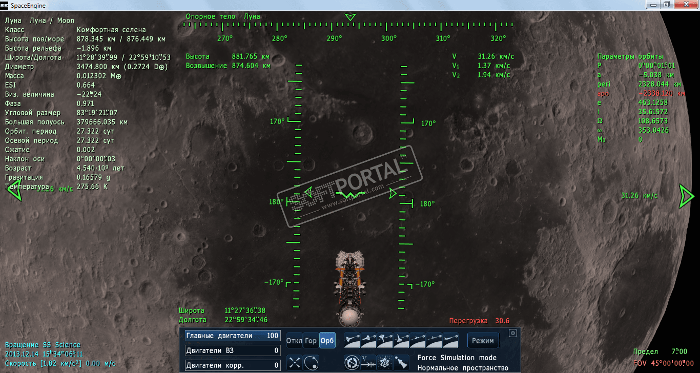
Task: Click the 'Force Simulation mode' text
Action: [457, 358]
